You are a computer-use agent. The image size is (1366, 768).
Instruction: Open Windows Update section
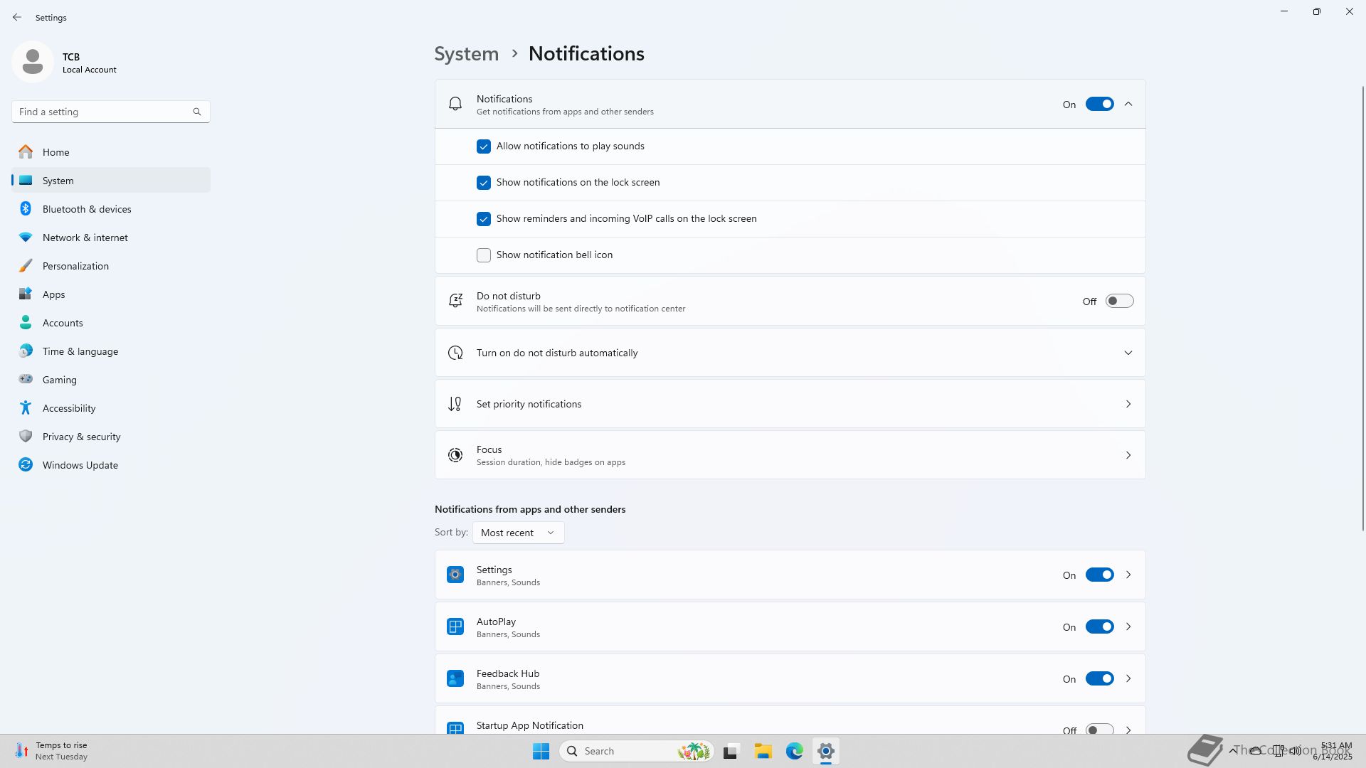tap(80, 465)
